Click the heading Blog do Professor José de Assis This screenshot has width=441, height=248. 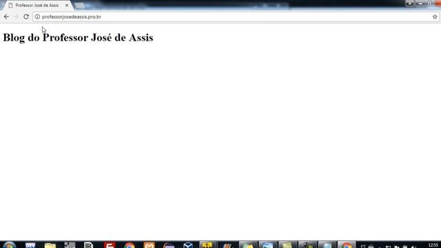click(x=78, y=38)
